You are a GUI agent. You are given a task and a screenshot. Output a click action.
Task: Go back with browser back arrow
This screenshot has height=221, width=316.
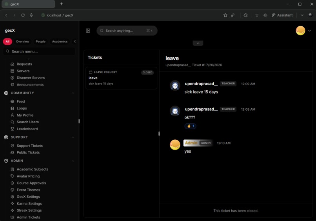point(6,15)
